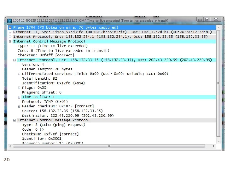Select the 'Code: 0 ()' row
Screen dimensions: 227x170
33,129
